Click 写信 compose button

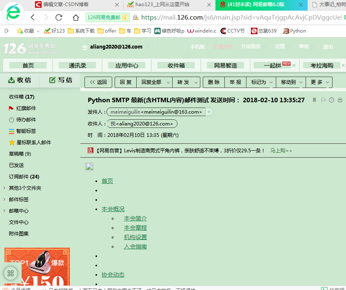[61, 80]
